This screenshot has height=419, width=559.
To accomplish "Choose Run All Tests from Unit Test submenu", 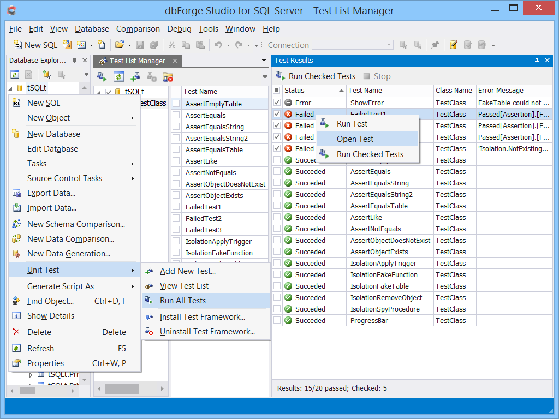I will click(206, 301).
